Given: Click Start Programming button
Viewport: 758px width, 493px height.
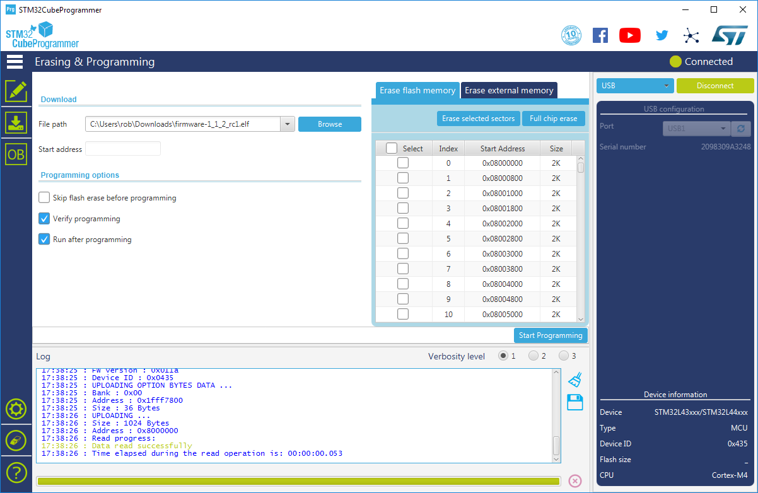Looking at the screenshot, I should 551,335.
